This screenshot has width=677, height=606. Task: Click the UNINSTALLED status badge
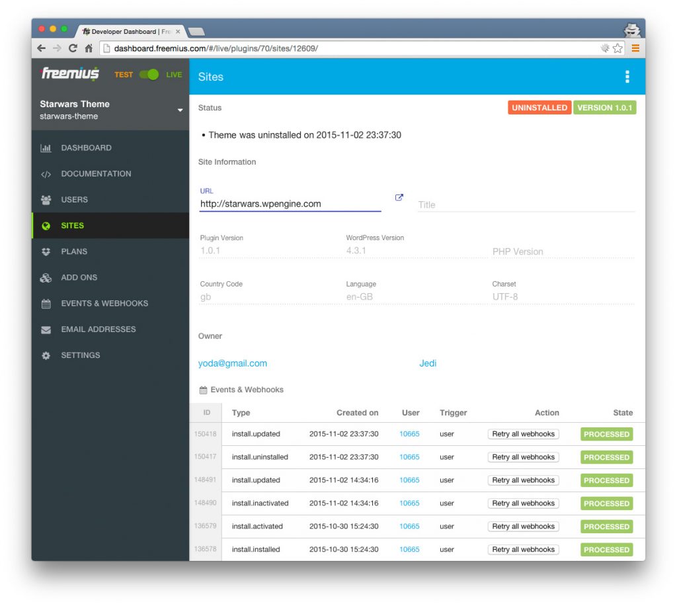tap(539, 108)
